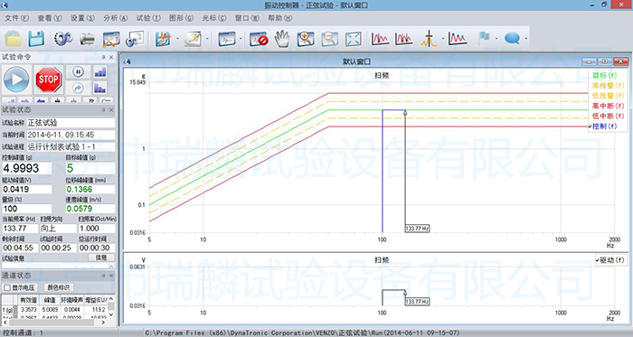Pause the running test

(x=78, y=72)
